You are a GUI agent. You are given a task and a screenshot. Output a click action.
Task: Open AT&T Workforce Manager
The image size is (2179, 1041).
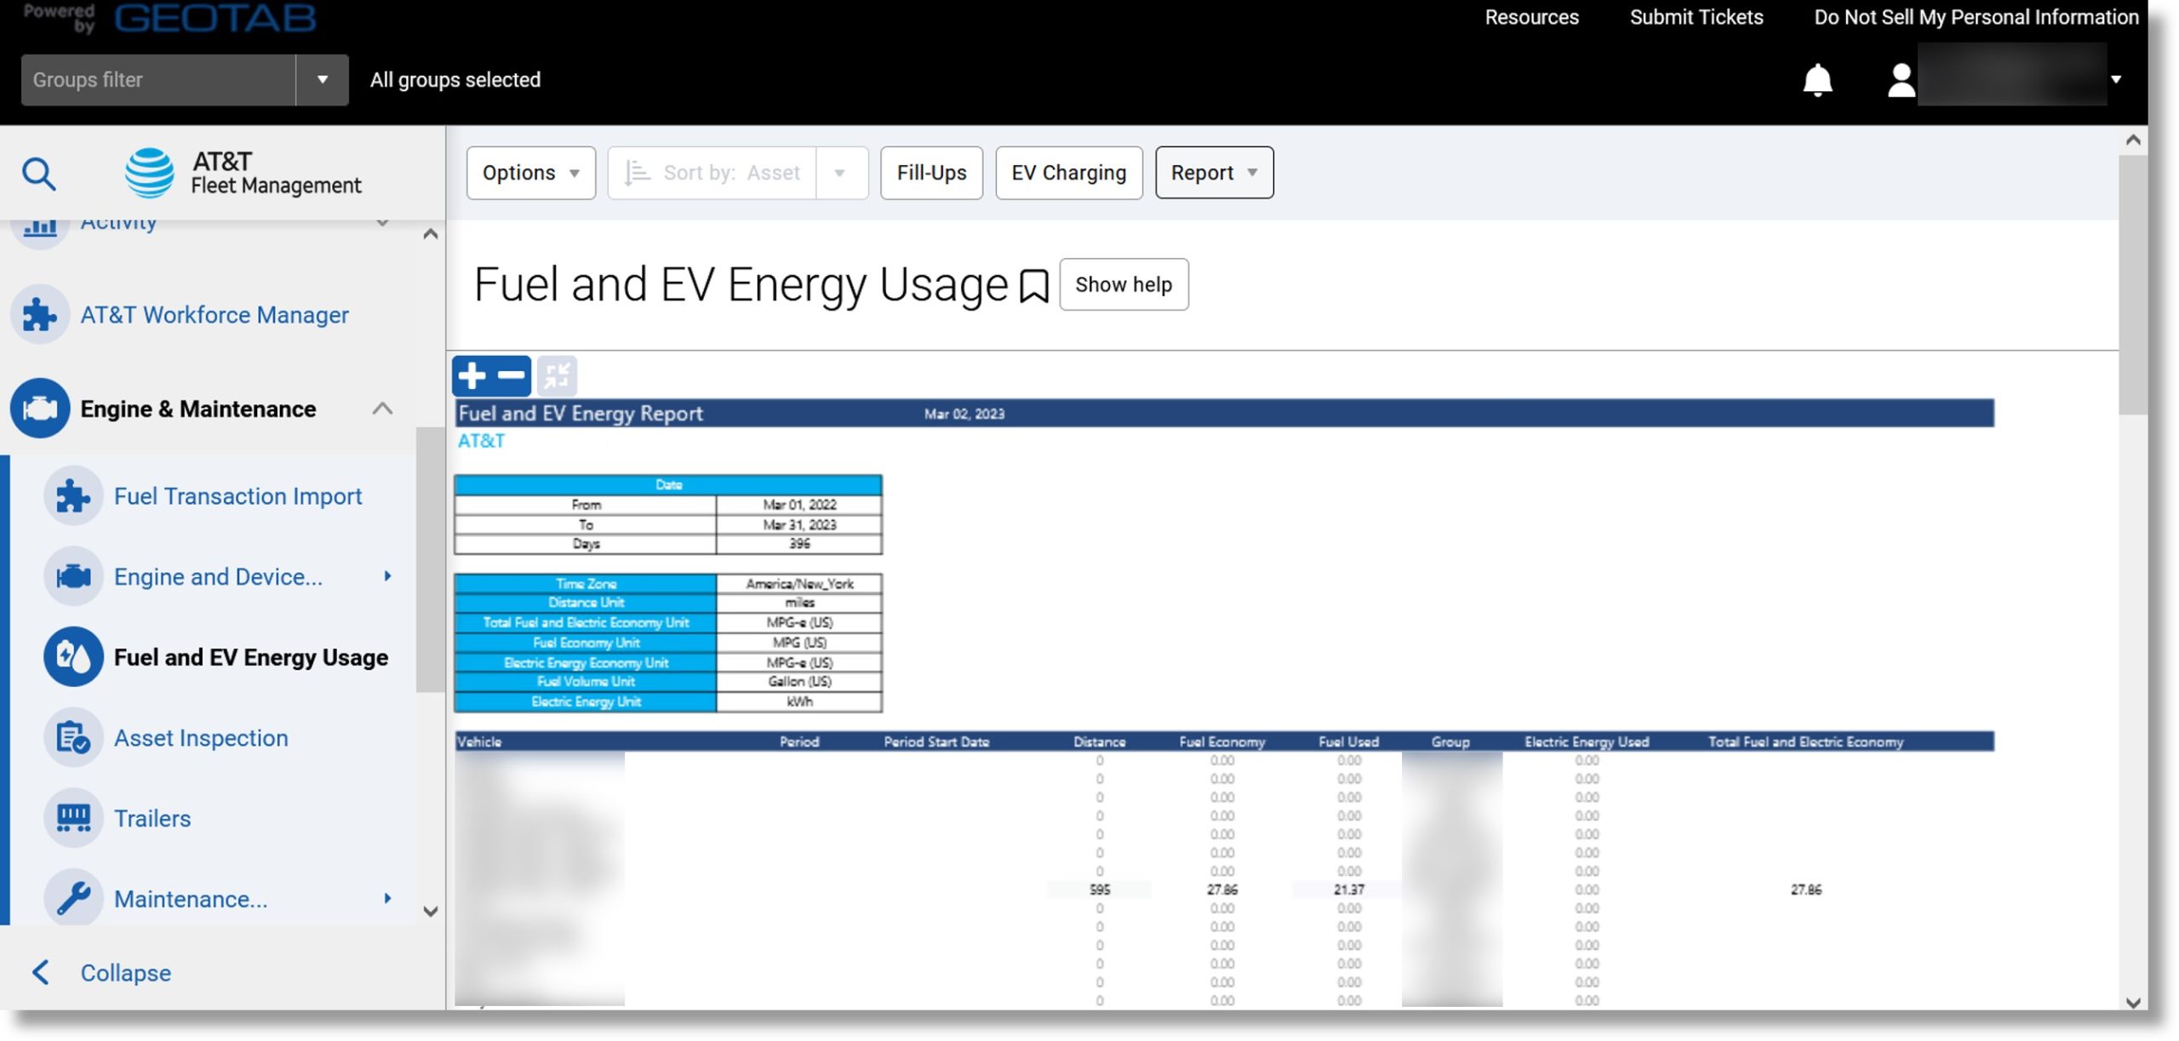tap(214, 315)
